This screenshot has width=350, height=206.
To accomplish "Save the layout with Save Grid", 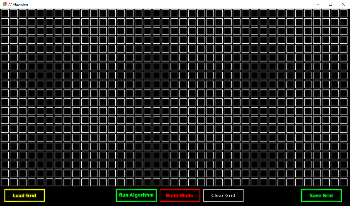I will (321, 195).
